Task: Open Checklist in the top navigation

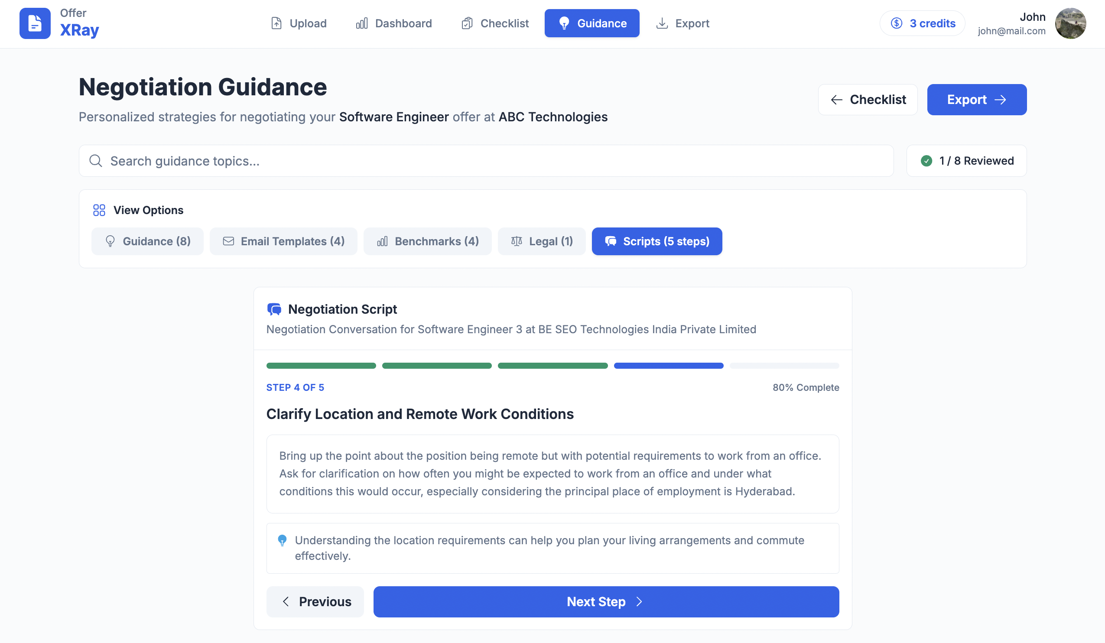Action: pos(494,23)
